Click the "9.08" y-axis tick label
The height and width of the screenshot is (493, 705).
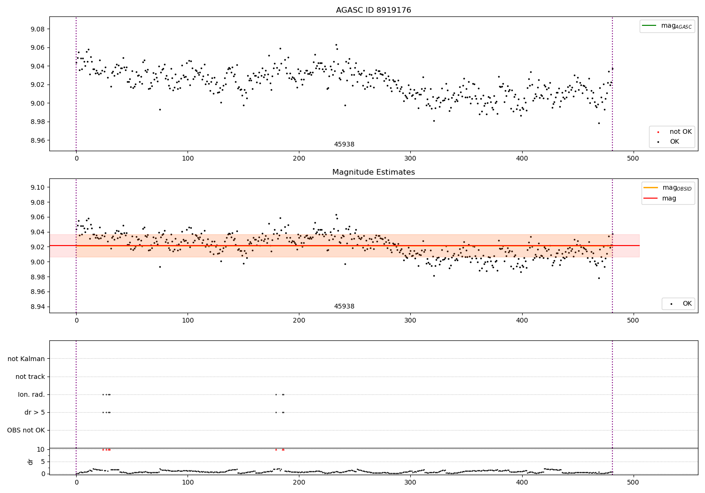37,29
